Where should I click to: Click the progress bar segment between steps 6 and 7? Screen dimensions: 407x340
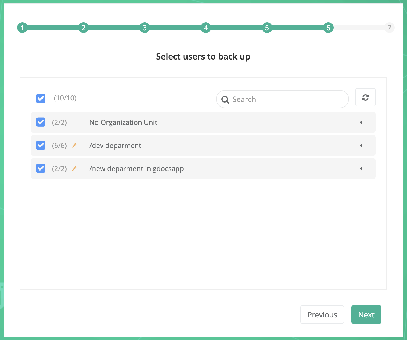coord(359,28)
